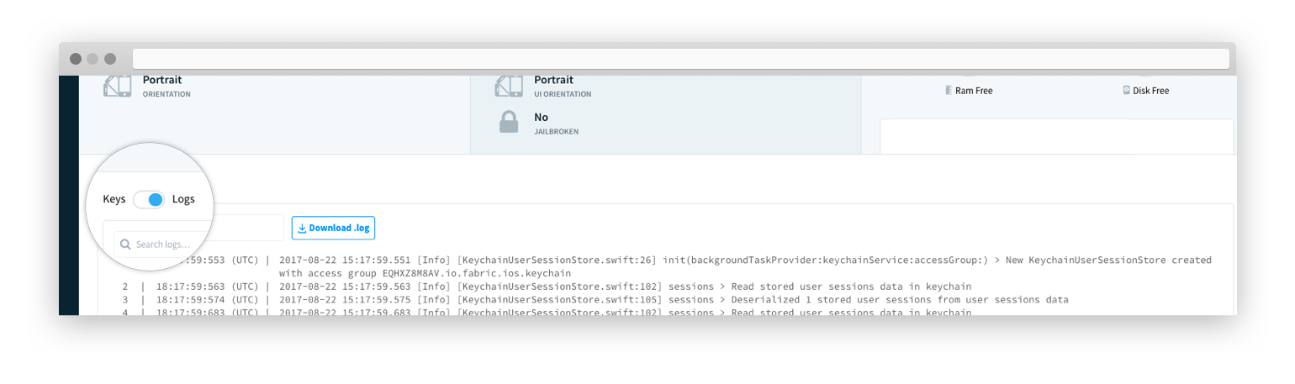Click the Jailbroken padlock icon
Image resolution: width=1295 pixels, height=384 pixels.
pos(509,123)
